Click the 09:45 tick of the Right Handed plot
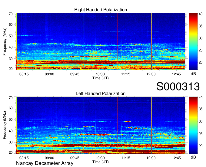The image size is (206, 167). 75,74
